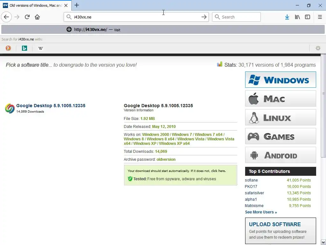Click the 'Windows 2000' works-on entry

(x=155, y=134)
